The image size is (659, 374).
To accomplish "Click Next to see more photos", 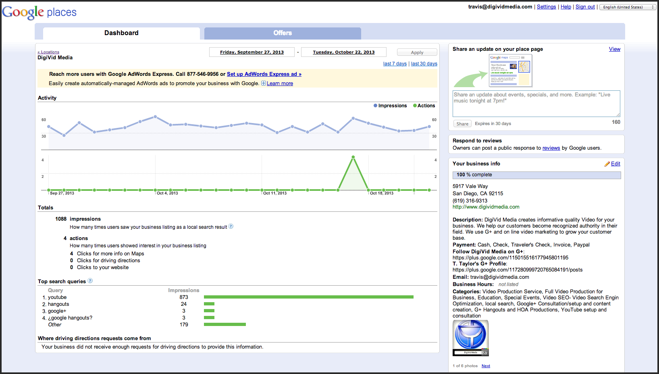I will coord(486,366).
